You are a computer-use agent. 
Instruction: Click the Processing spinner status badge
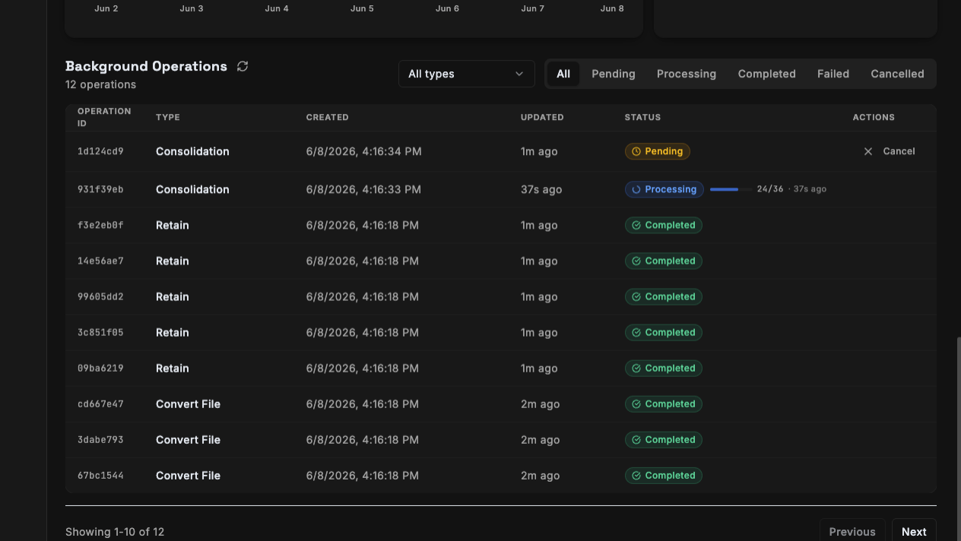664,189
